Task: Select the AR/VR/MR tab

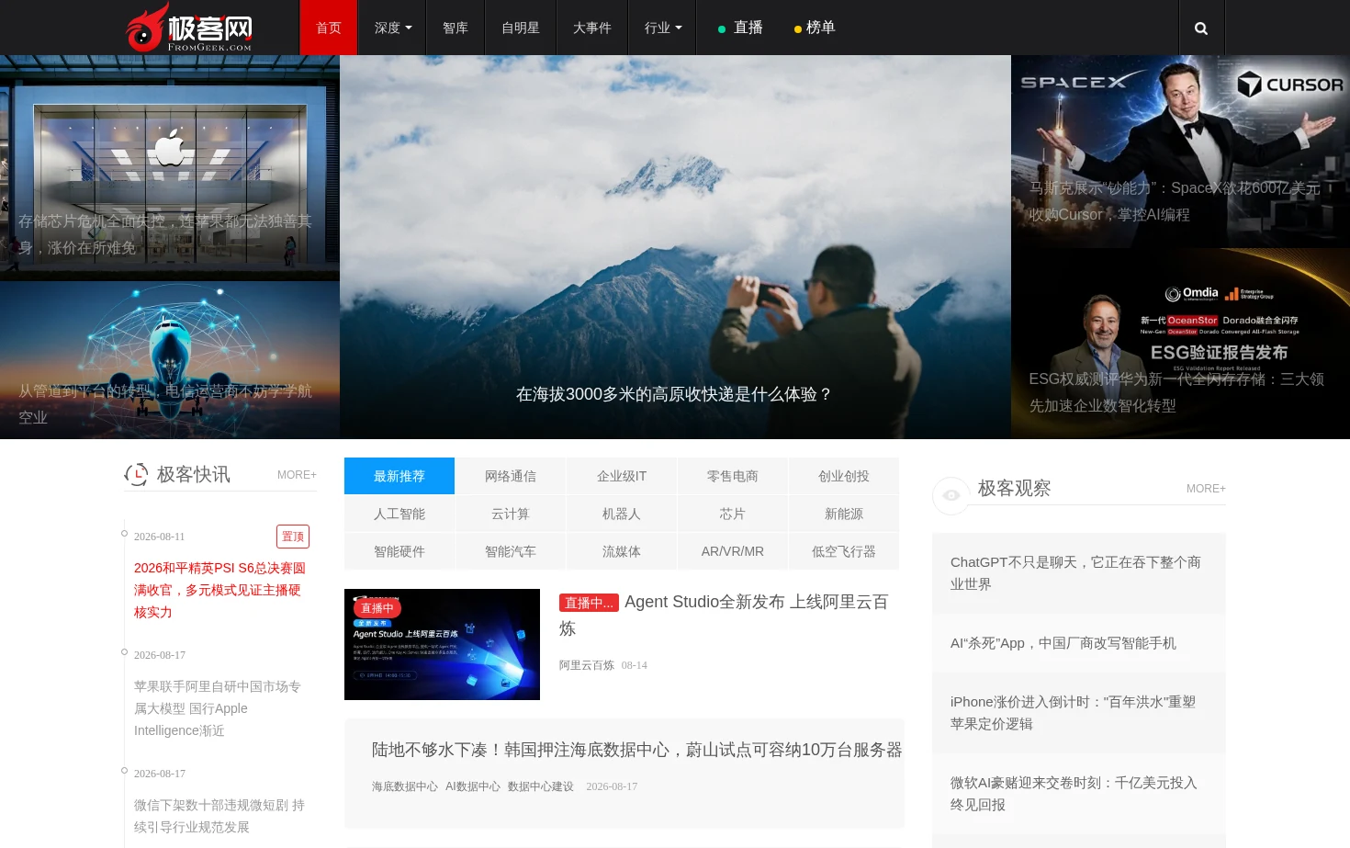Action: click(x=733, y=551)
